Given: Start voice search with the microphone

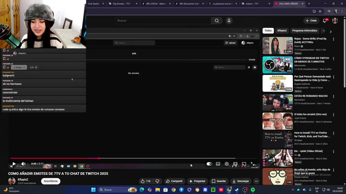Looking at the screenshot, I should (229, 20).
